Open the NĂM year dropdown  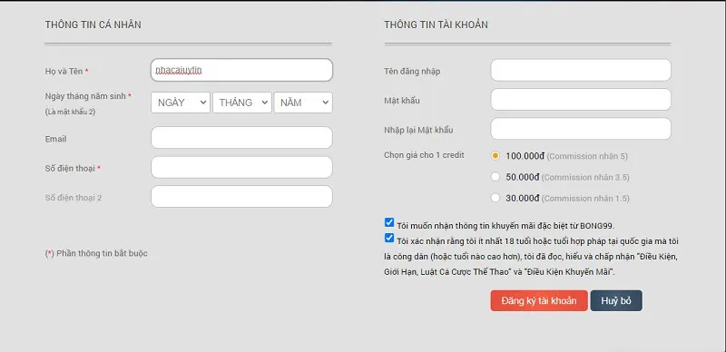point(303,103)
